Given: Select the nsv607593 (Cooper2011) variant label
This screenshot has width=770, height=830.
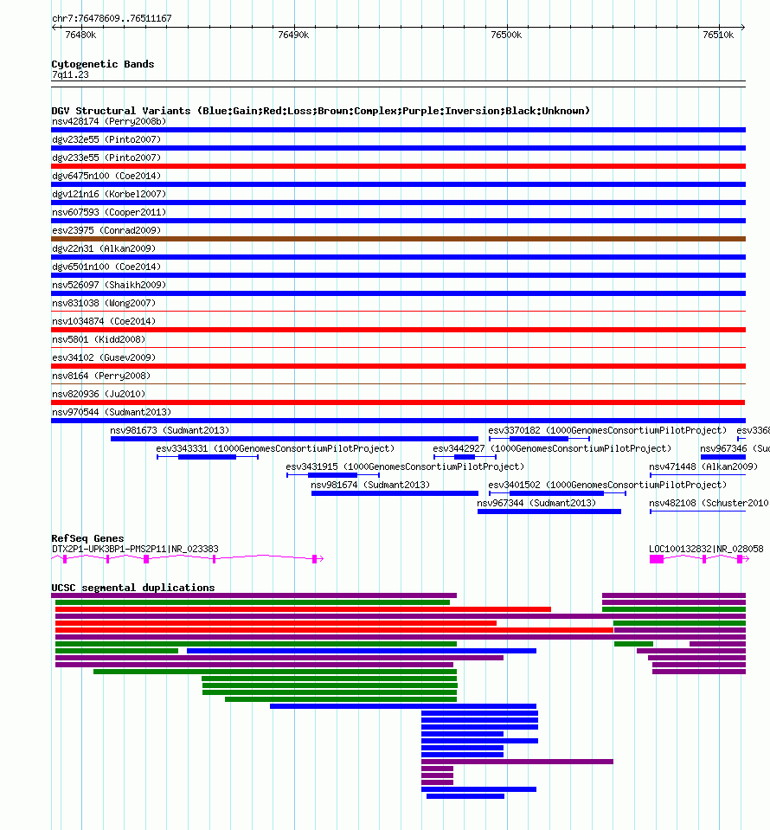Looking at the screenshot, I should pos(109,212).
